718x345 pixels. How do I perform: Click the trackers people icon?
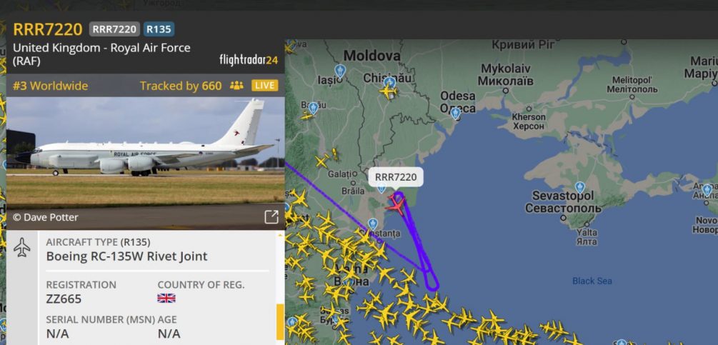[236, 86]
